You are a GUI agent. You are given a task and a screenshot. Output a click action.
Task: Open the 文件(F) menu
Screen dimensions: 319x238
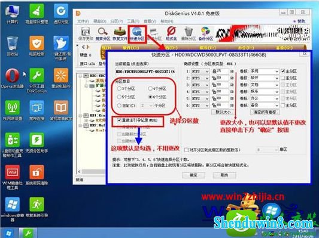(x=83, y=21)
